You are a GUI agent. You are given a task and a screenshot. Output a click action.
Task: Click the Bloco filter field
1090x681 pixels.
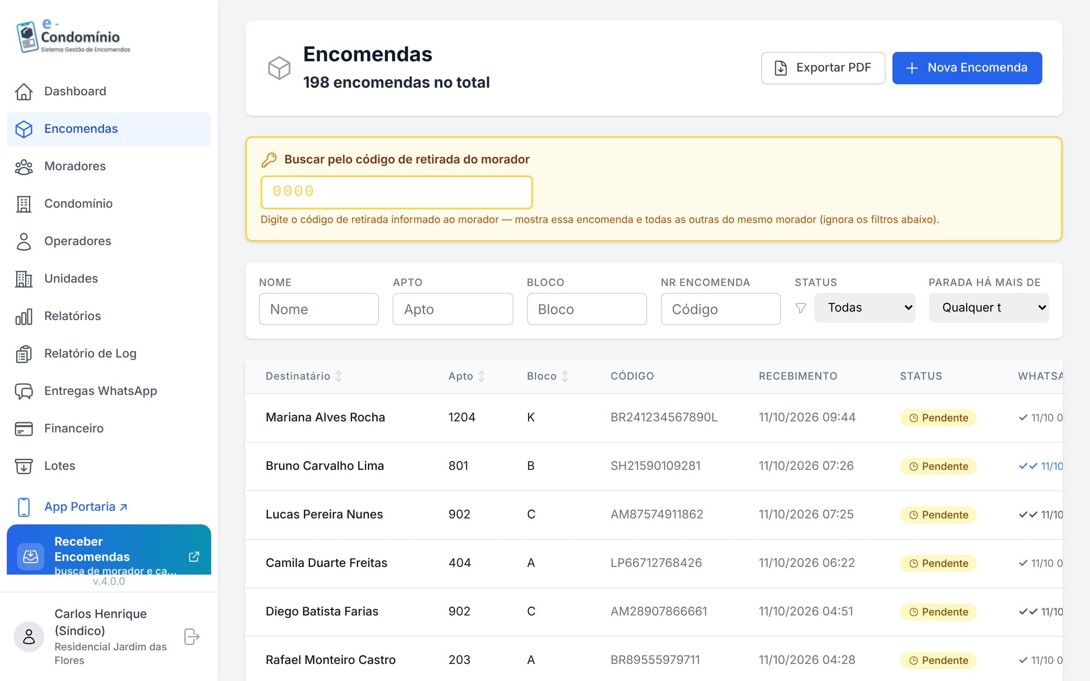tap(587, 309)
